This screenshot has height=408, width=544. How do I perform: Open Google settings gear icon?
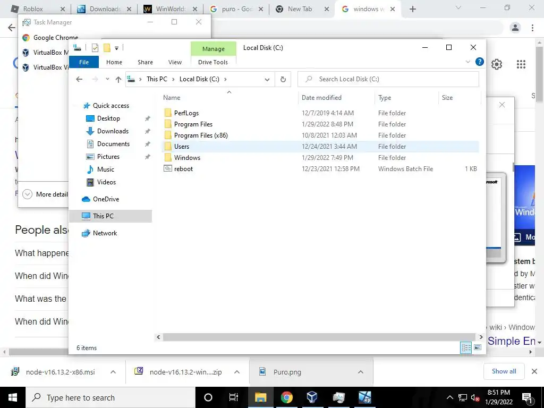497,64
